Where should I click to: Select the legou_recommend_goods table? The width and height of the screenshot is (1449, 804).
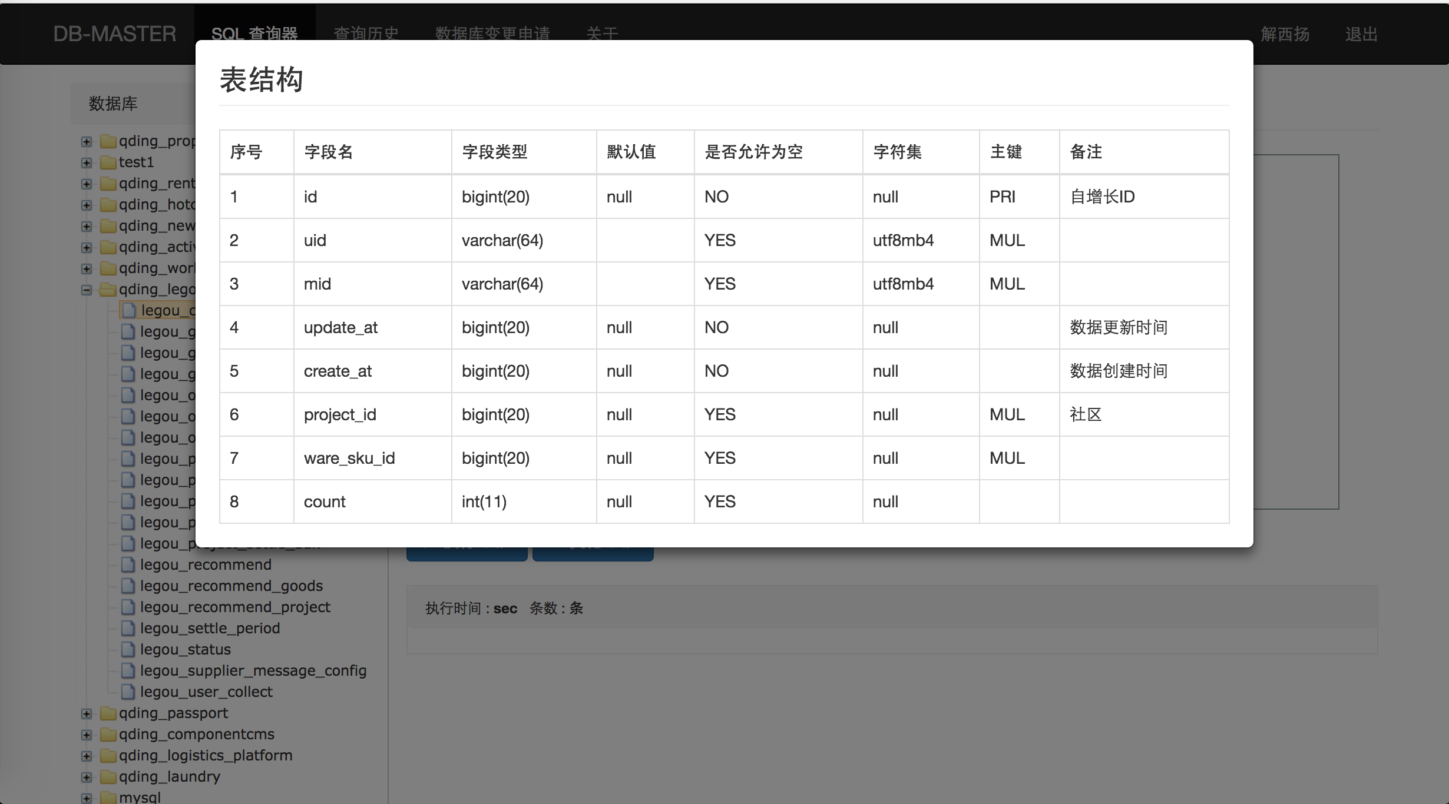click(x=231, y=586)
